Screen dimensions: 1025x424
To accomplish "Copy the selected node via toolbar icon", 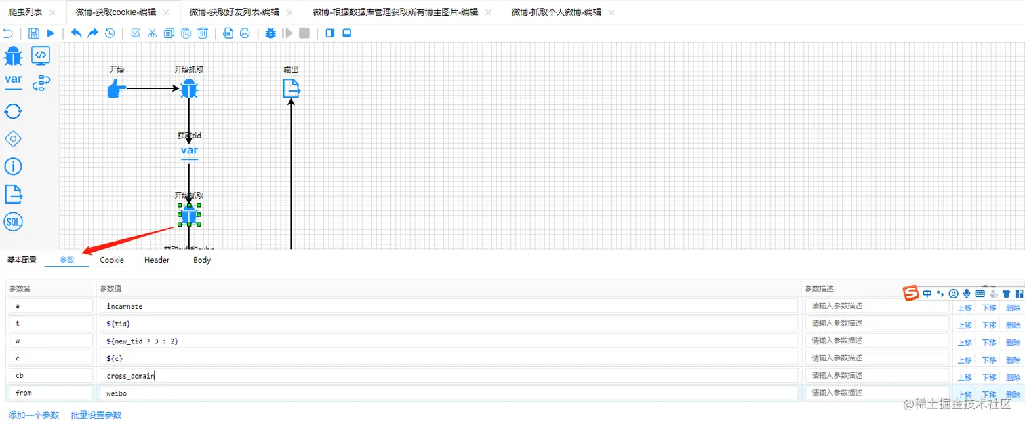I will click(169, 33).
